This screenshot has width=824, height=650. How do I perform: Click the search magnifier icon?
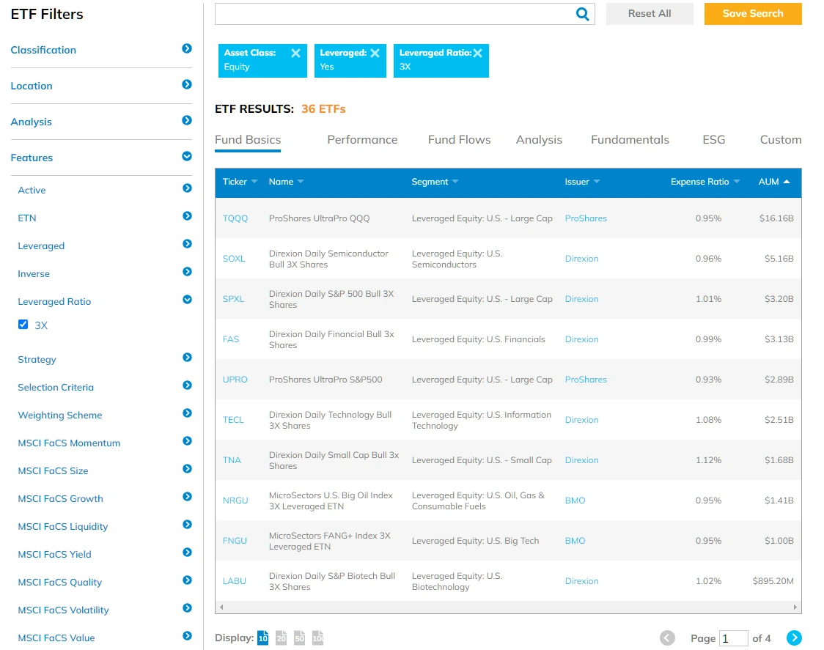[x=582, y=14]
